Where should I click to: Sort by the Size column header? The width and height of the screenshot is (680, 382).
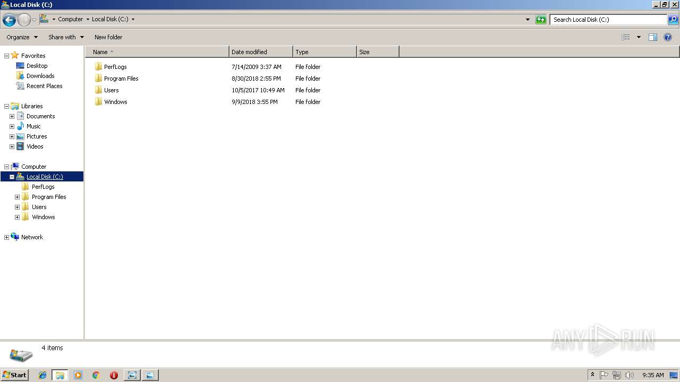pos(378,52)
